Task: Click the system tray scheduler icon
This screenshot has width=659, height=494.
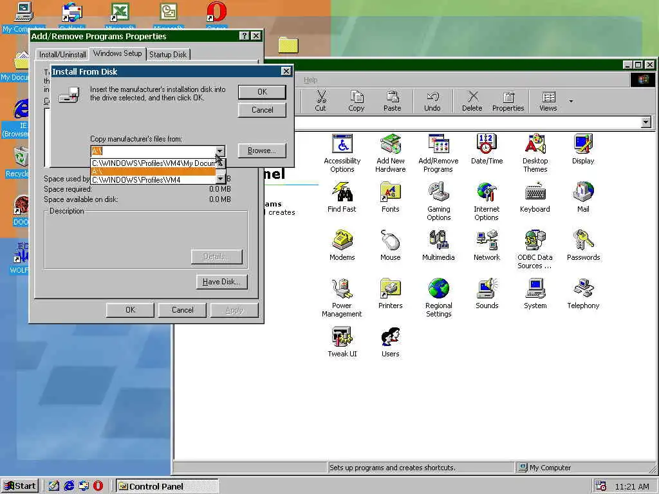Action: 601,486
